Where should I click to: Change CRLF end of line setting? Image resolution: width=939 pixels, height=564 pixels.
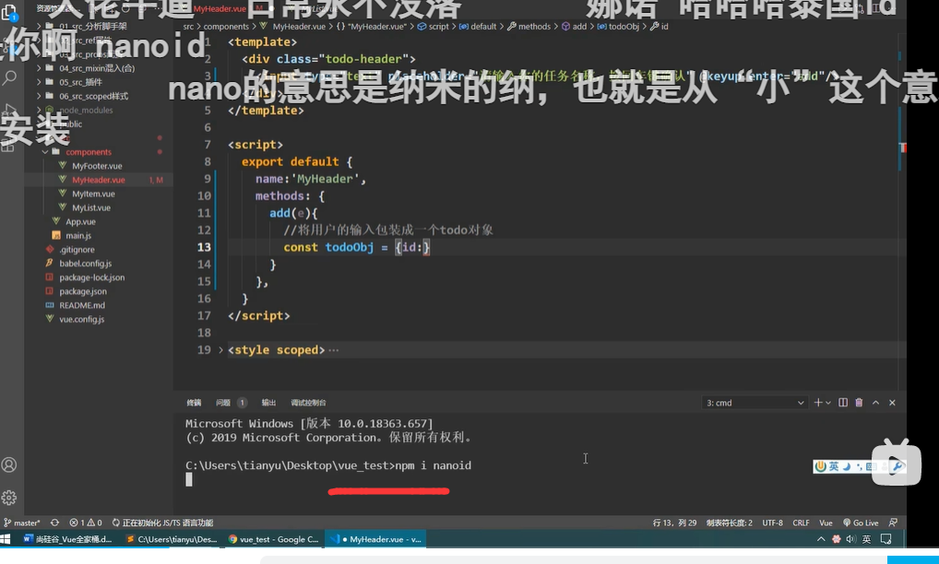coord(801,523)
